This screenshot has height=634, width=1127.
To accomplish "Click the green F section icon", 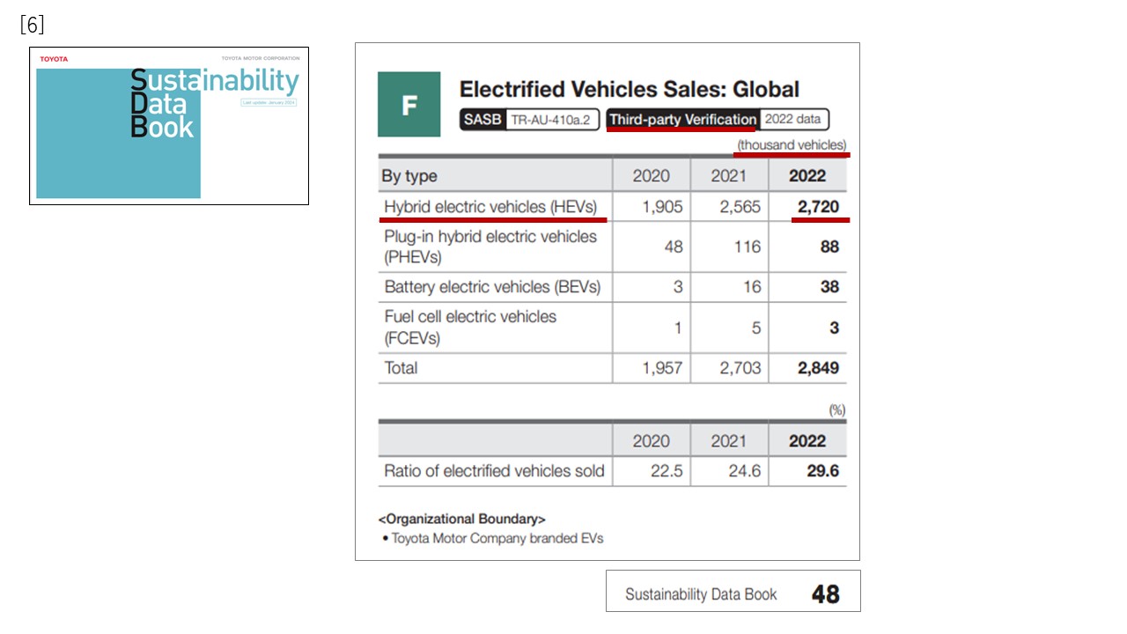I will (409, 104).
